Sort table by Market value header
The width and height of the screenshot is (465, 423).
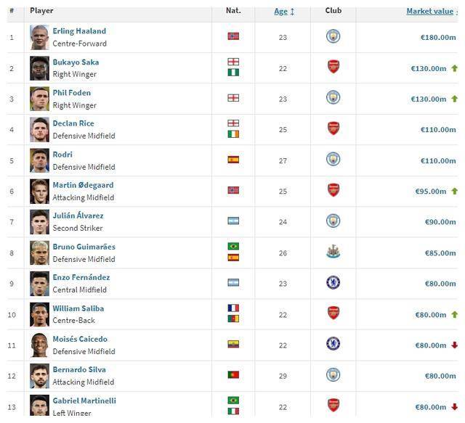(429, 12)
